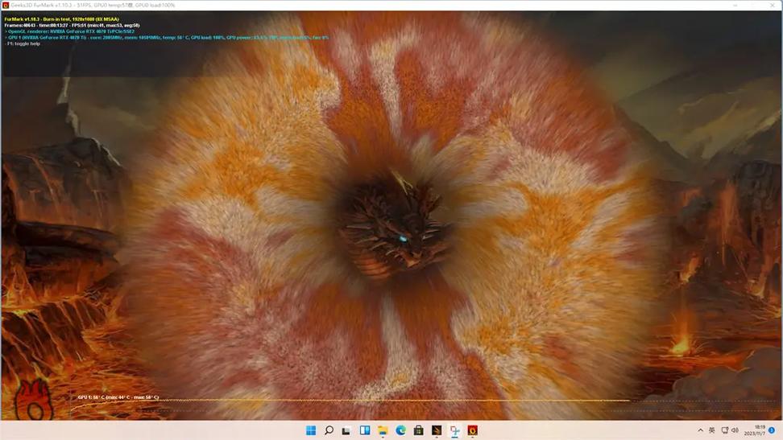Open taskbar Search
This screenshot has width=783, height=440.
(x=329, y=430)
